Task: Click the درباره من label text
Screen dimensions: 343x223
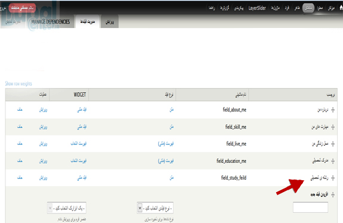Action: [323, 109]
